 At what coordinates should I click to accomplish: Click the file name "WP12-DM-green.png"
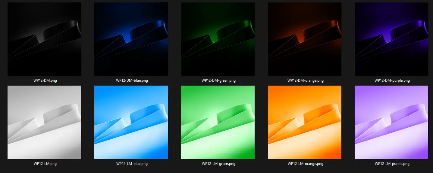click(x=218, y=80)
